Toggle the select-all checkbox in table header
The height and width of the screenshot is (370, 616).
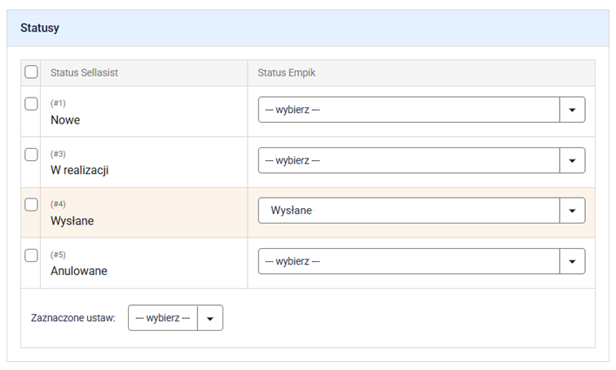(31, 72)
